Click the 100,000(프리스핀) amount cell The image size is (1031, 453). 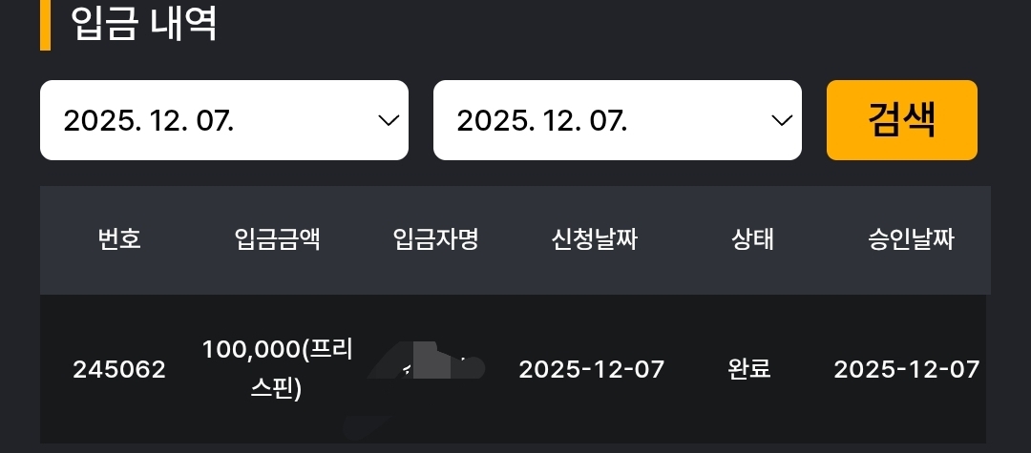click(277, 369)
